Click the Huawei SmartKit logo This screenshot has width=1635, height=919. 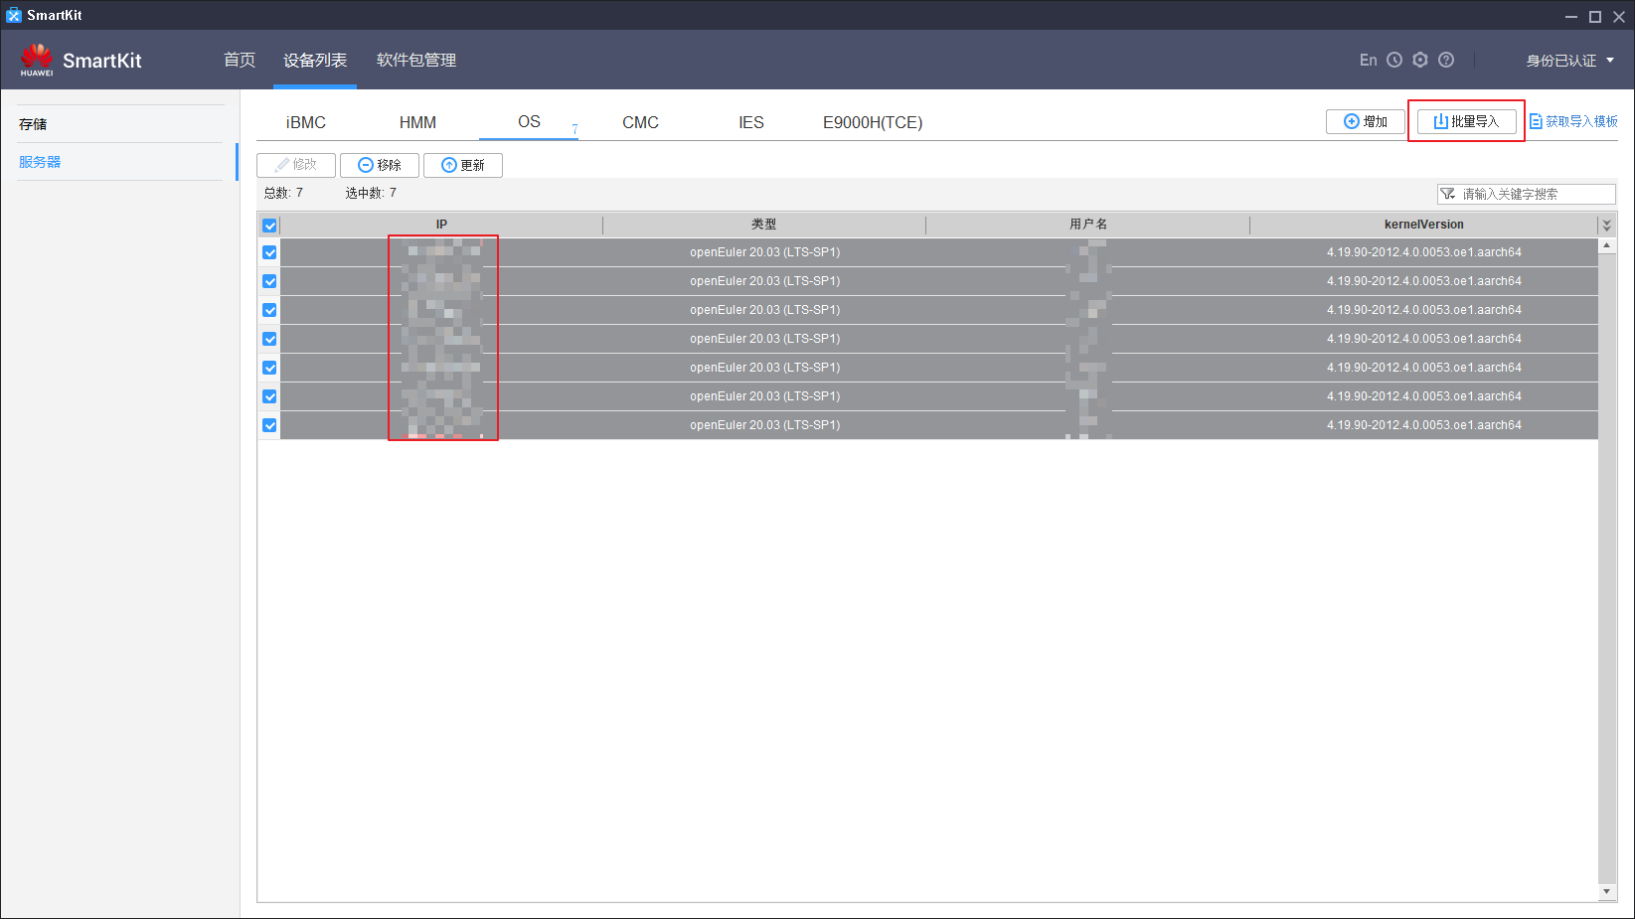tap(81, 61)
